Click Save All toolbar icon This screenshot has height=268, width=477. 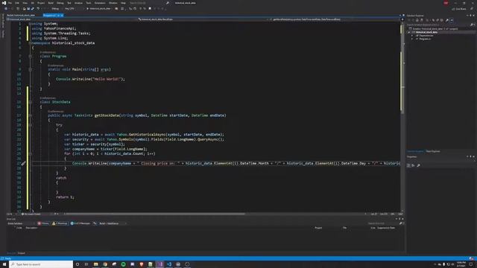[x=33, y=9]
